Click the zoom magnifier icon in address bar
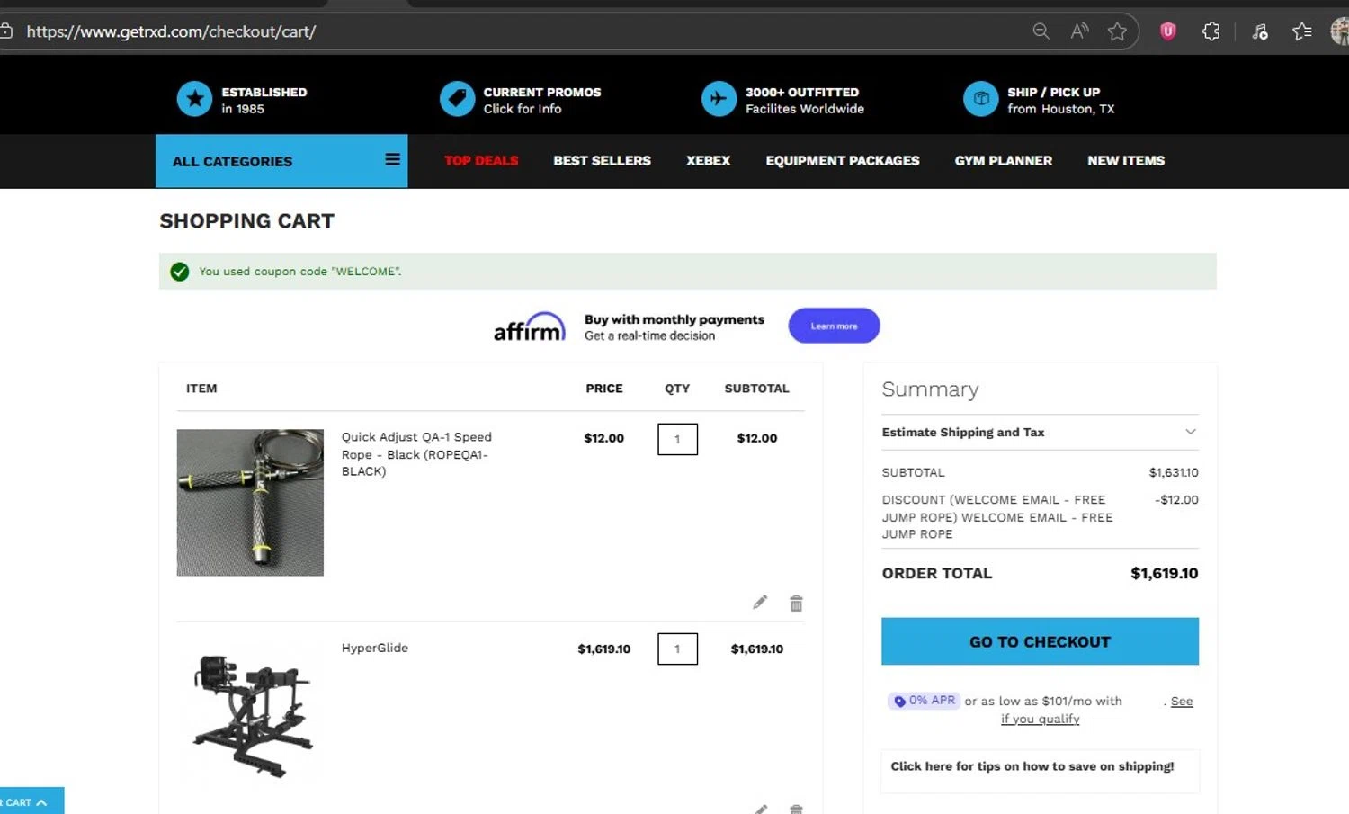The width and height of the screenshot is (1349, 814). point(1041,31)
